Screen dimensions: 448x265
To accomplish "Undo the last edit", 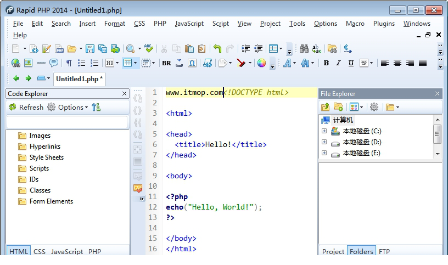I will click(x=217, y=49).
